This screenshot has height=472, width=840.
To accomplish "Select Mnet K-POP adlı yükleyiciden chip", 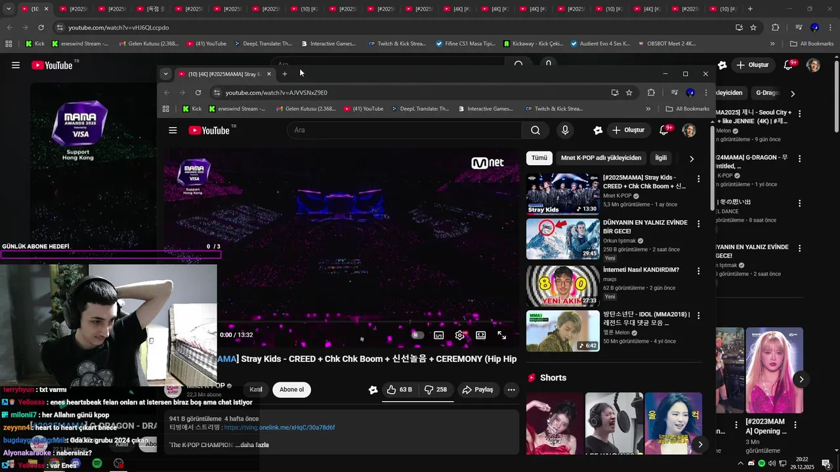I will tap(601, 158).
